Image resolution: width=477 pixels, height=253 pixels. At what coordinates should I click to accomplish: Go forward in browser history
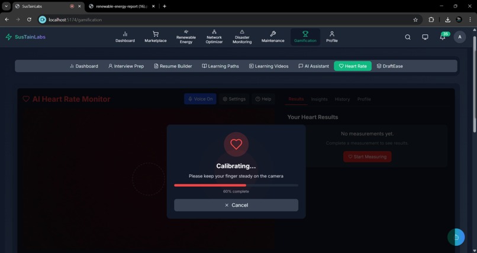coord(18,20)
